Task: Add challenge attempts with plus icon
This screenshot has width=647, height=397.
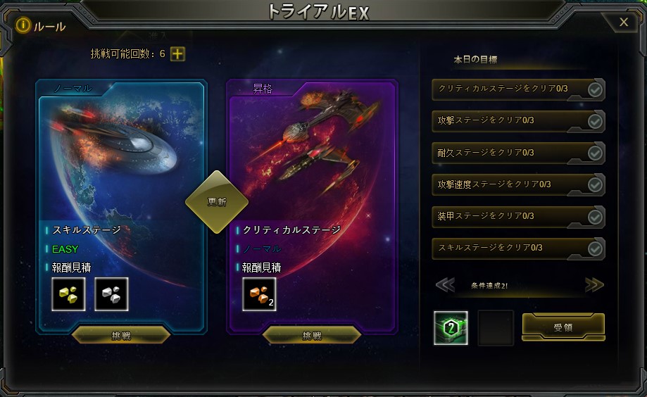Action: [177, 53]
